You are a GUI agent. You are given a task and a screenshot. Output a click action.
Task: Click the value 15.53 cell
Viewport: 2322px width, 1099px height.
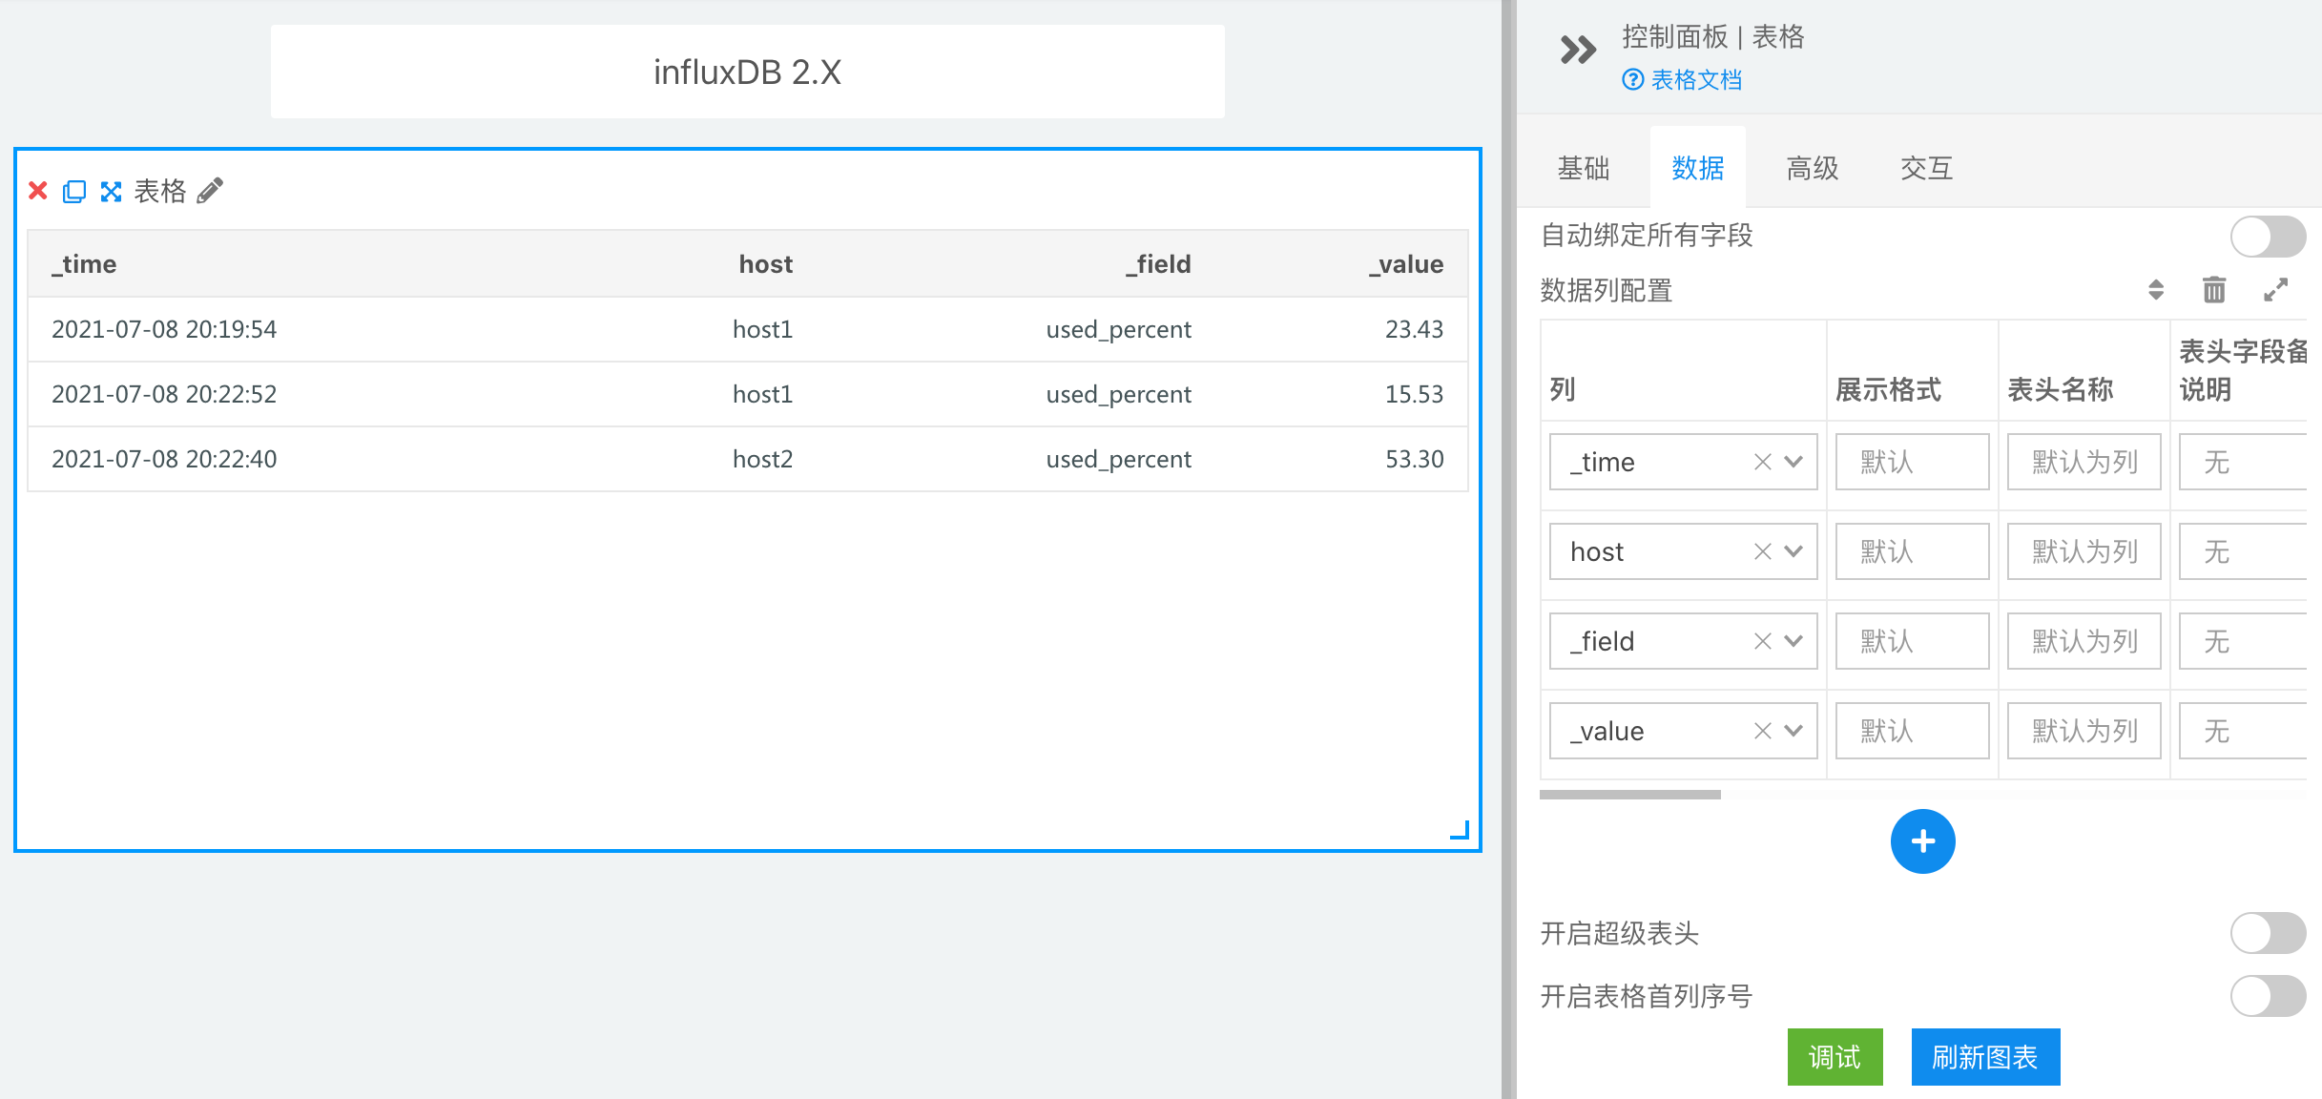(1415, 394)
